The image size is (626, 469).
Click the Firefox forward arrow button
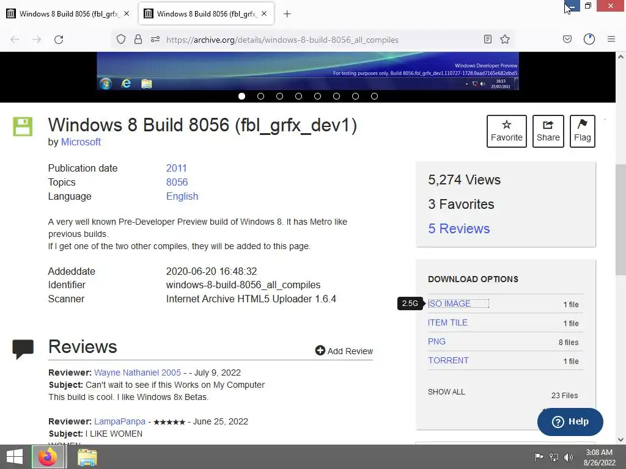tap(37, 40)
